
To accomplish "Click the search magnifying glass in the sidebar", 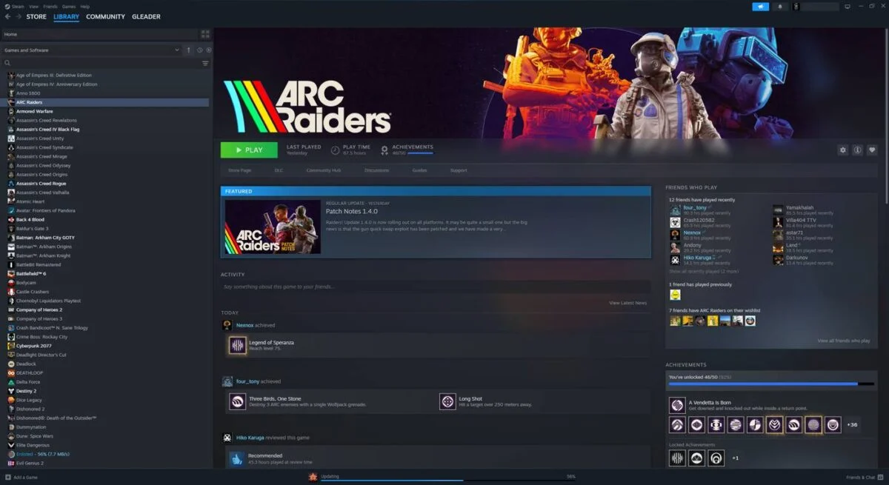I will pos(7,63).
